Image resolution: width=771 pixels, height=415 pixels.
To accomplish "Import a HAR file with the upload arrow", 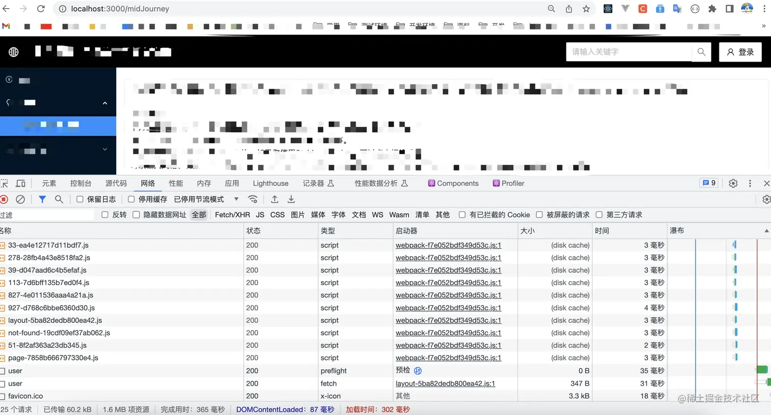I will pos(274,199).
